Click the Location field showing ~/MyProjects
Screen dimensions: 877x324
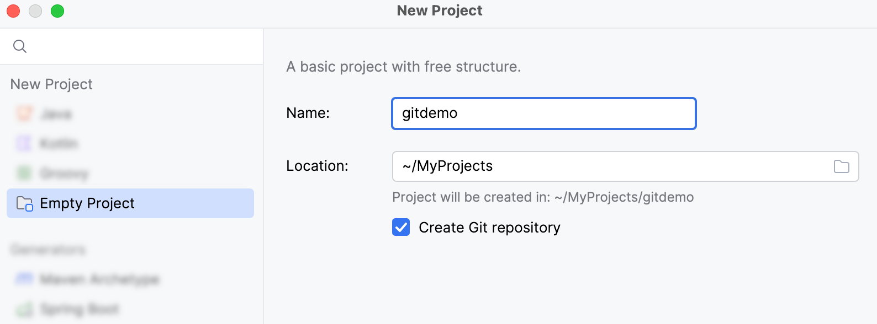[607, 166]
